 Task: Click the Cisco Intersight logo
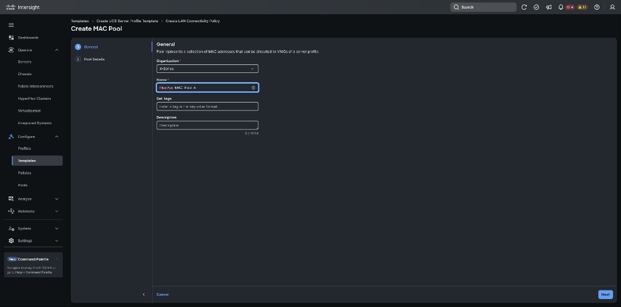coord(23,7)
